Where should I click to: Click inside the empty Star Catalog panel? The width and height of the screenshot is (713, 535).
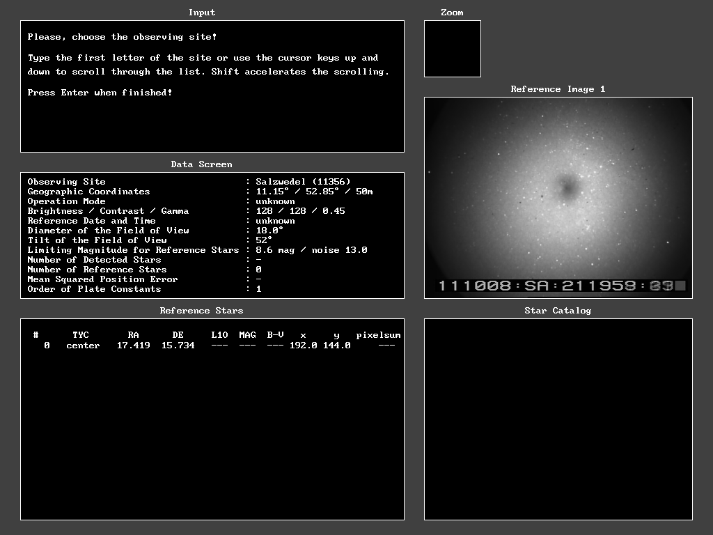click(x=558, y=419)
